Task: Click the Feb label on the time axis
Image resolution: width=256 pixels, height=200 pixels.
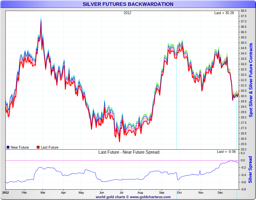Action: [24, 193]
